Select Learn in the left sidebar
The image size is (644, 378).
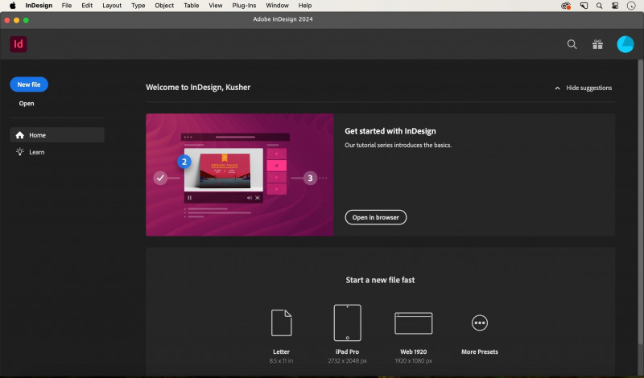tap(36, 152)
